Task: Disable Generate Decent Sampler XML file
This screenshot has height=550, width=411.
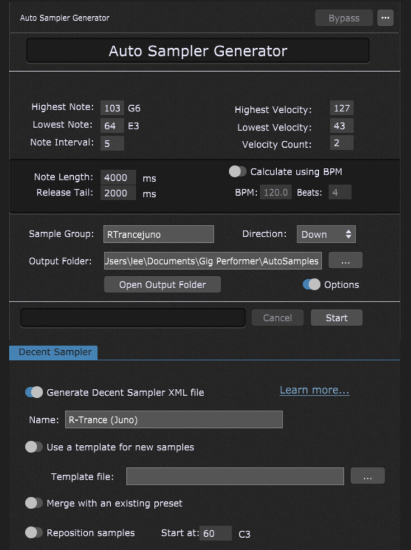Action: (34, 392)
